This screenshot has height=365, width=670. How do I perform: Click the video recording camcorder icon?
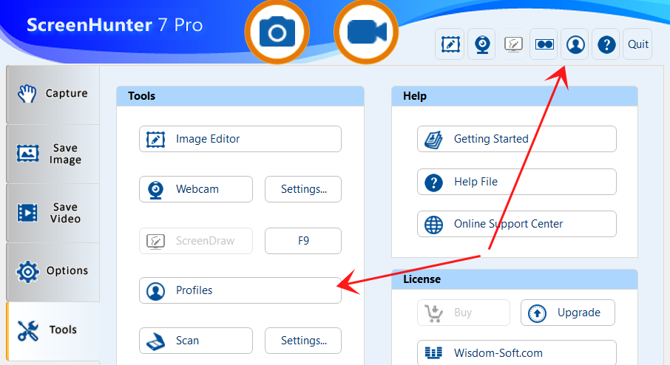367,33
